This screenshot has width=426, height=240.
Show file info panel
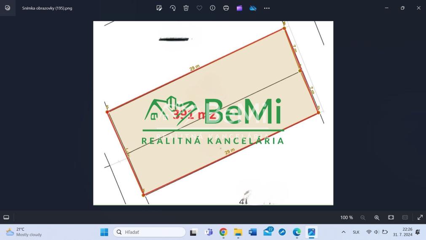[213, 8]
